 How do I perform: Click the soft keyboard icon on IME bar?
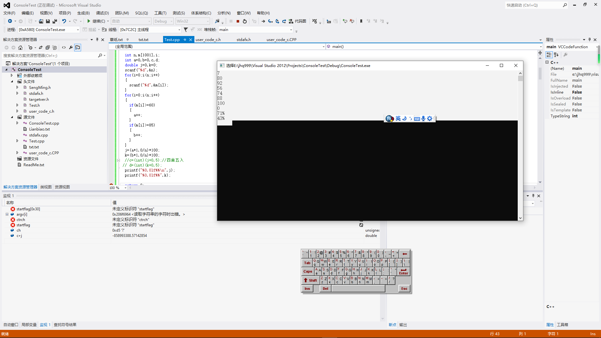pos(417,119)
